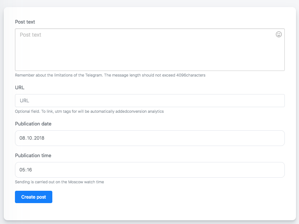
Task: Select the minutes "16" in publication time
Action: coord(29,170)
